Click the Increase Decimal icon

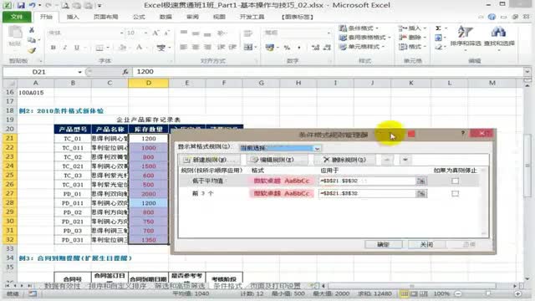tap(315, 48)
